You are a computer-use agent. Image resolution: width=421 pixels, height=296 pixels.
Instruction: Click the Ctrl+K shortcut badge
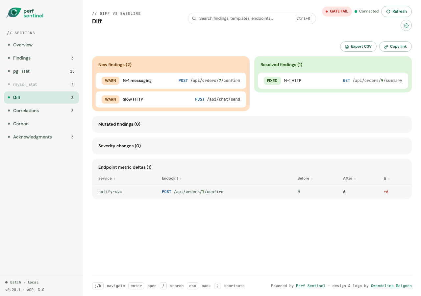click(303, 18)
